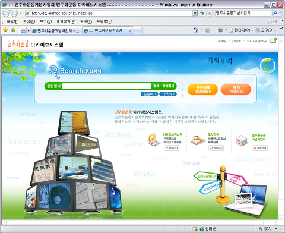Image resolution: width=285 pixels, height=233 pixels.
Task: Click the globe icon at top right of banner
Action: pos(268,65)
